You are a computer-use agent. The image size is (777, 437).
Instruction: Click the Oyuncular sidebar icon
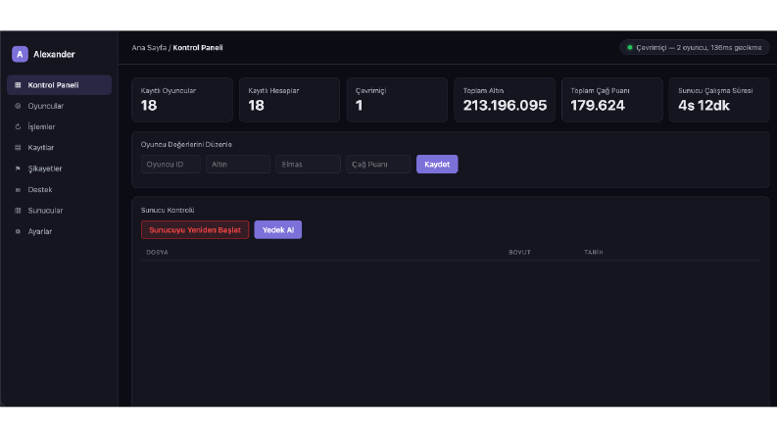tap(18, 106)
